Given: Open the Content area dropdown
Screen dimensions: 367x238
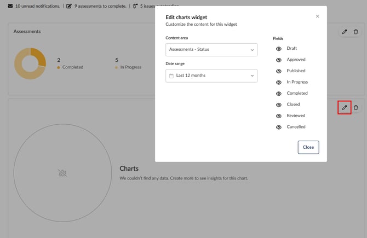Looking at the screenshot, I should [211, 50].
